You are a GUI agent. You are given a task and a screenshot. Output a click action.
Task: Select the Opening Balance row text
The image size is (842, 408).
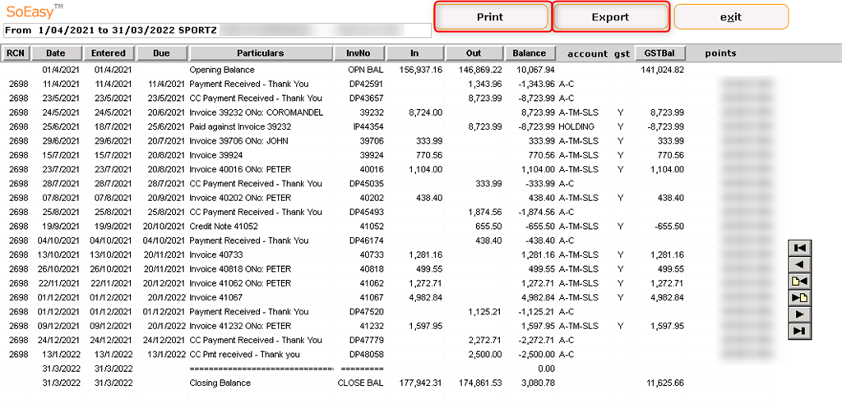[222, 70]
